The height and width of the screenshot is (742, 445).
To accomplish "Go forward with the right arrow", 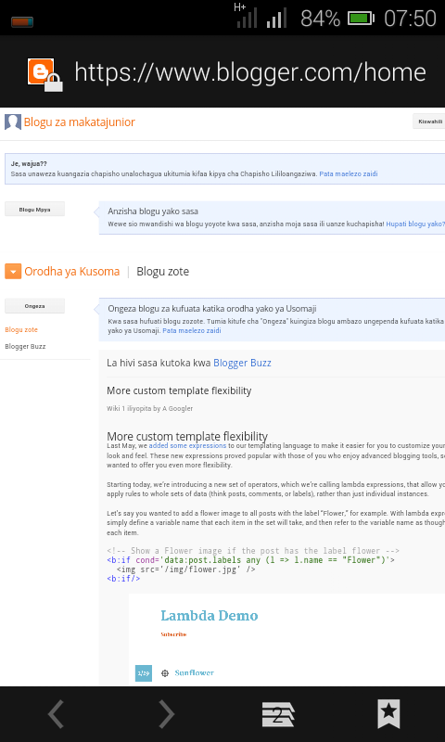I will click(167, 714).
